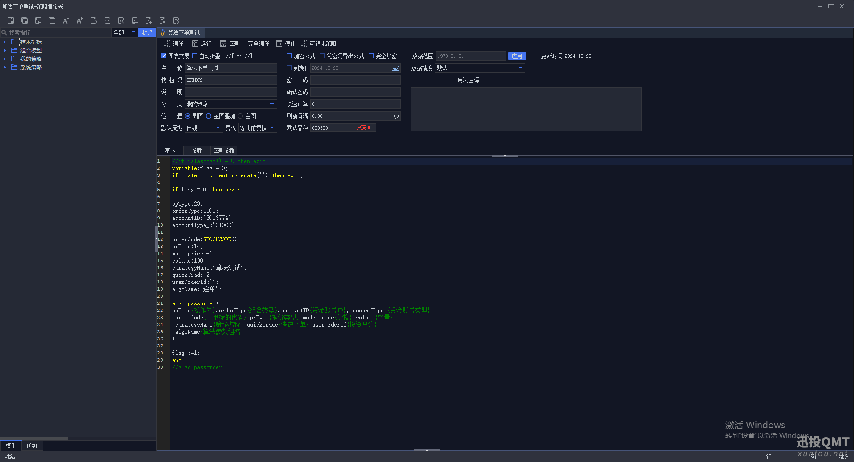Screen dimensions: 854x462
Task: Click the 回测 backtest icon
Action: point(223,44)
